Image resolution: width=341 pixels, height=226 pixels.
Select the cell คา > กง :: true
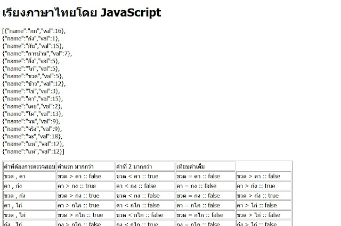(86, 186)
